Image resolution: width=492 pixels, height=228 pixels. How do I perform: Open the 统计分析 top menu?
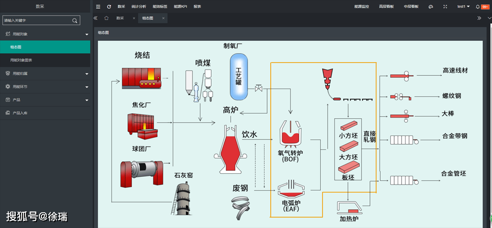pyautogui.click(x=139, y=6)
